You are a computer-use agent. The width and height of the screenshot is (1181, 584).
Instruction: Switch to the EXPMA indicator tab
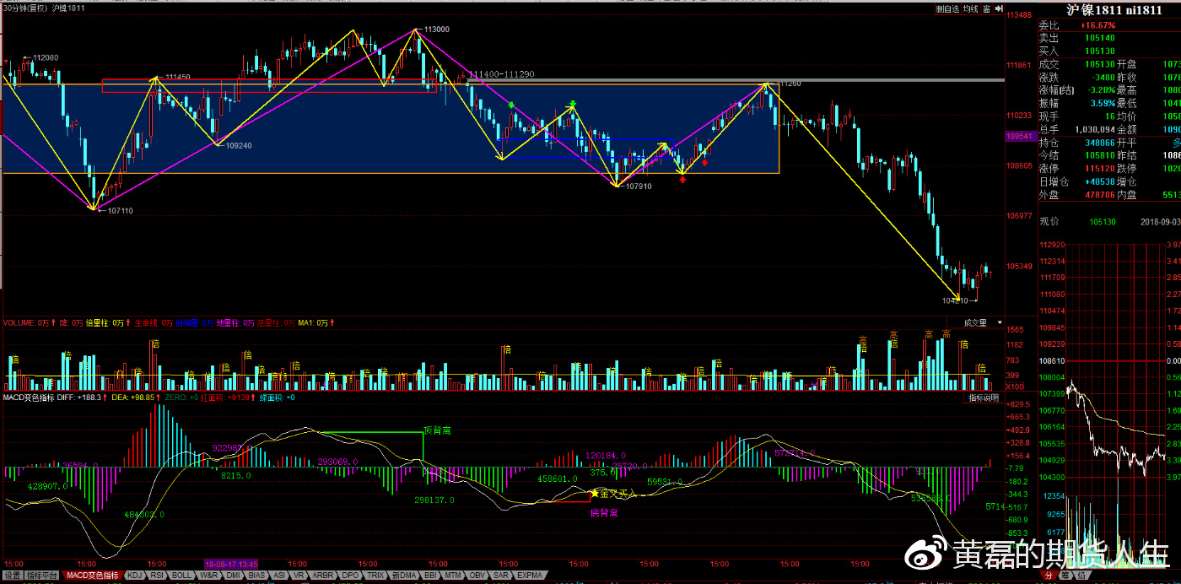[x=529, y=575]
